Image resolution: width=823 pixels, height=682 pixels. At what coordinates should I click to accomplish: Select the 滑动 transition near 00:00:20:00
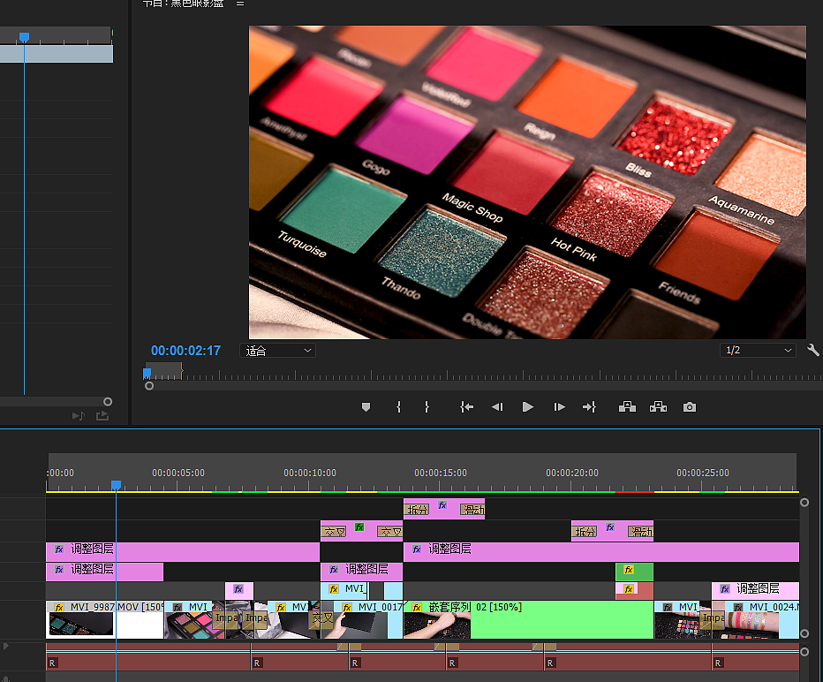point(641,532)
